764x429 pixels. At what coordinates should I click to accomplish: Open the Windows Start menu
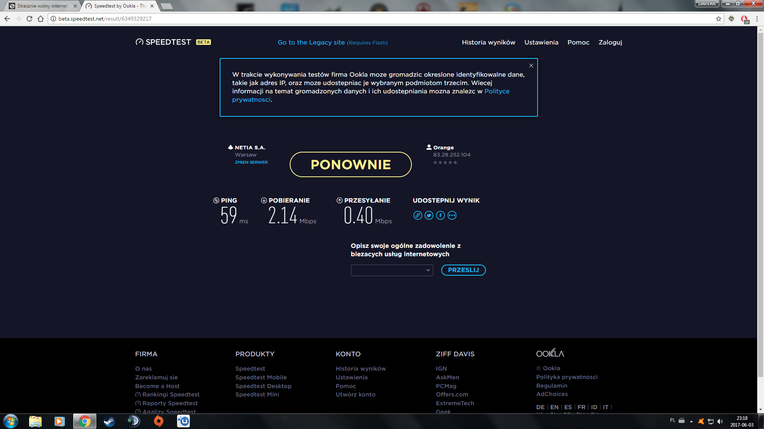click(x=11, y=421)
